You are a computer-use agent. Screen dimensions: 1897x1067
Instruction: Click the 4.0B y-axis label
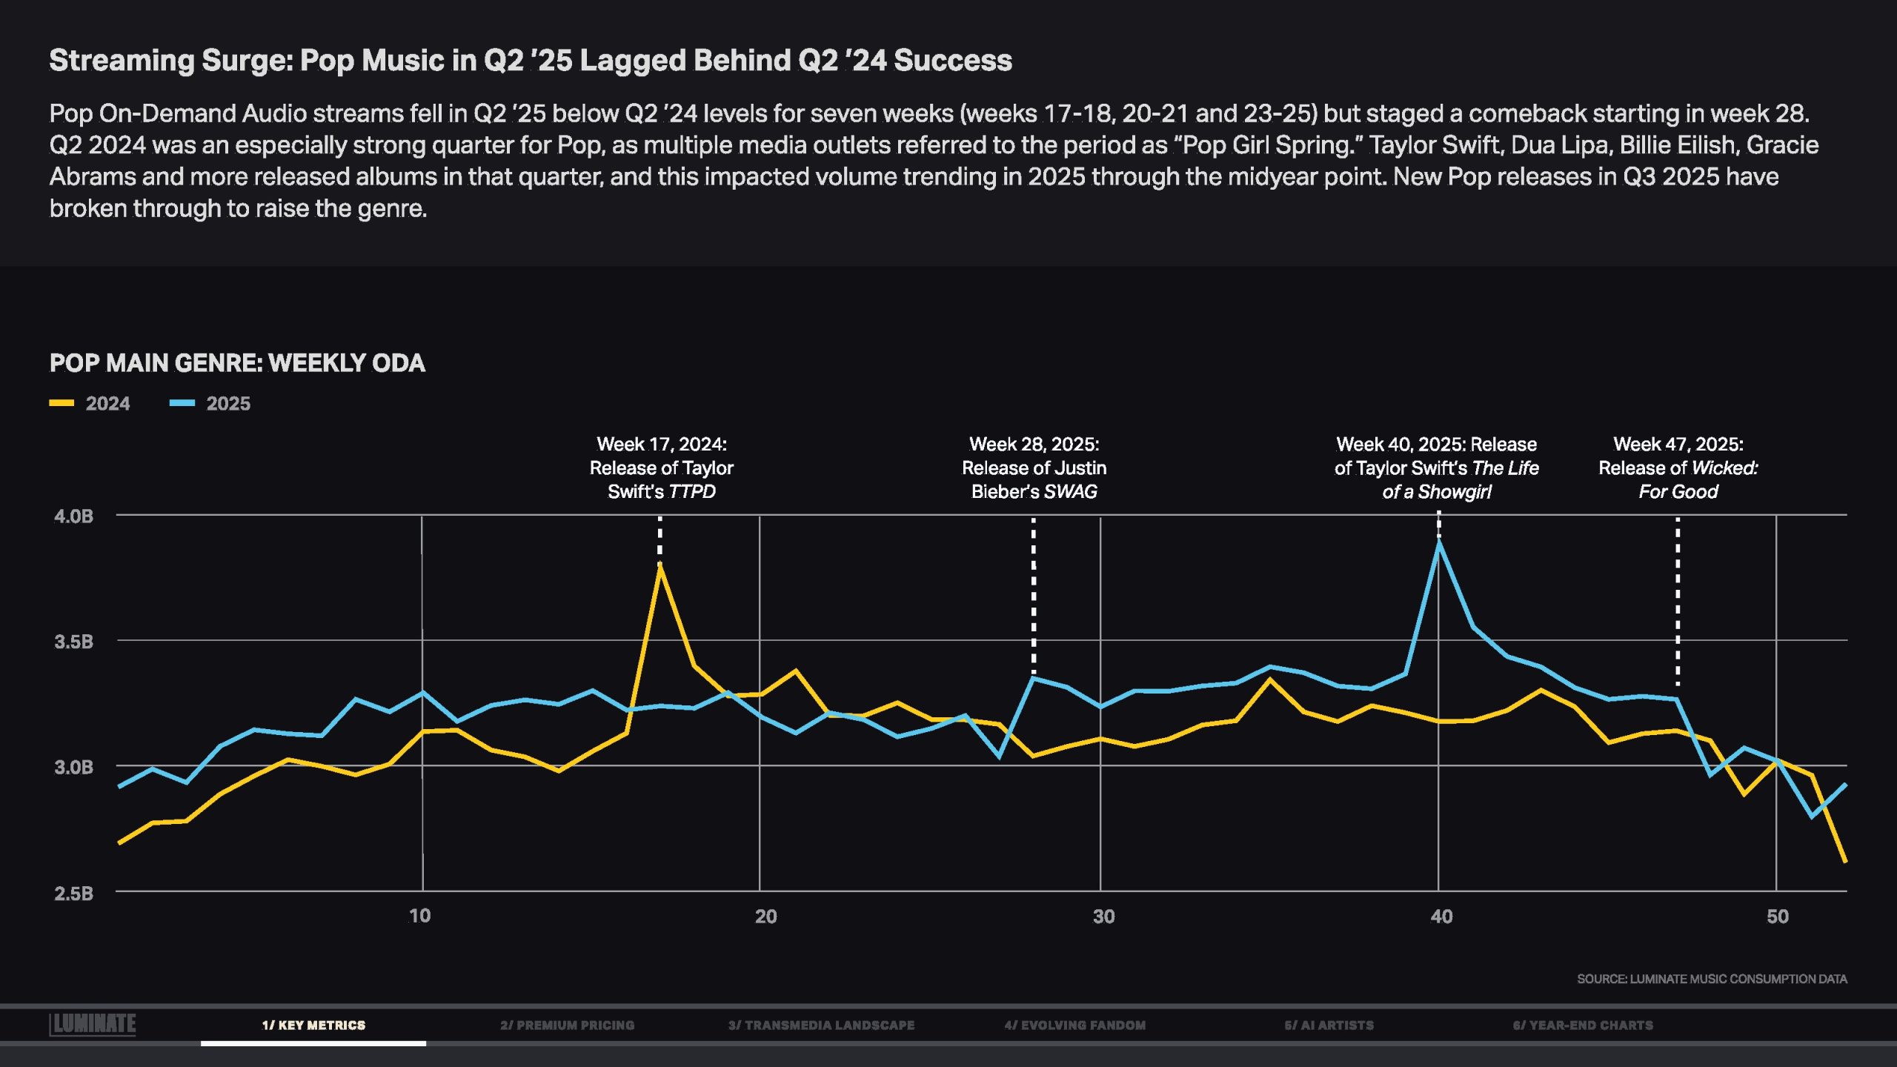pyautogui.click(x=73, y=516)
